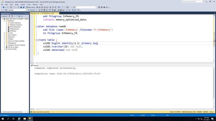
Task: Collapse the SQL01 server node
Action: pyautogui.click(x=2, y=19)
